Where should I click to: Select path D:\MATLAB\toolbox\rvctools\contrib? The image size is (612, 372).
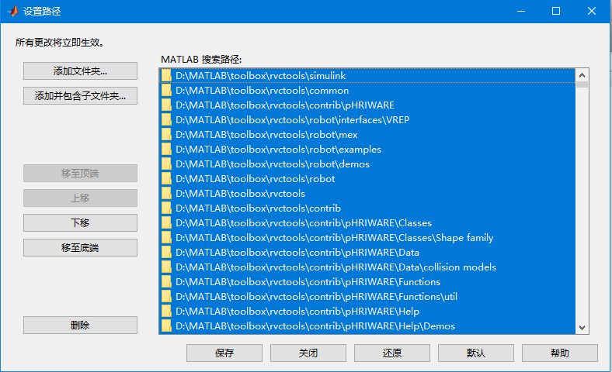coord(367,208)
